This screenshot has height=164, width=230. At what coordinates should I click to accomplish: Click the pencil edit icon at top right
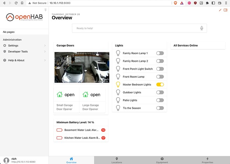point(220,10)
